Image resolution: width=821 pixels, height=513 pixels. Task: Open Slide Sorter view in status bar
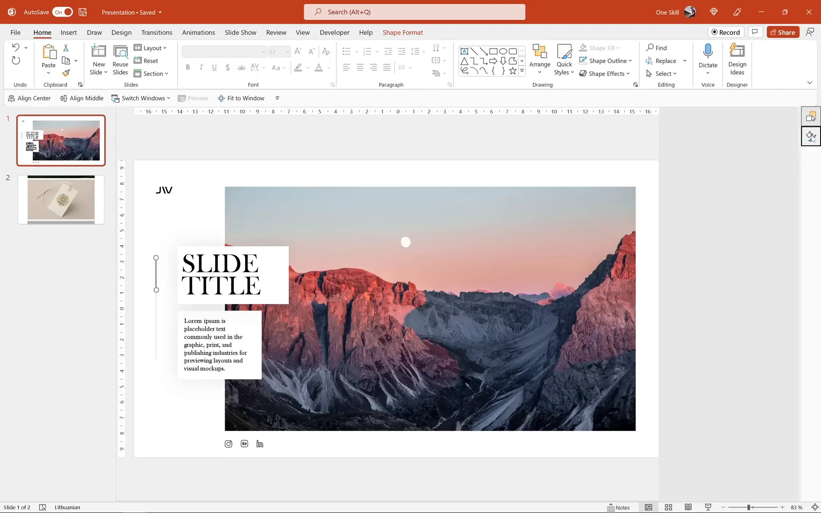point(668,507)
